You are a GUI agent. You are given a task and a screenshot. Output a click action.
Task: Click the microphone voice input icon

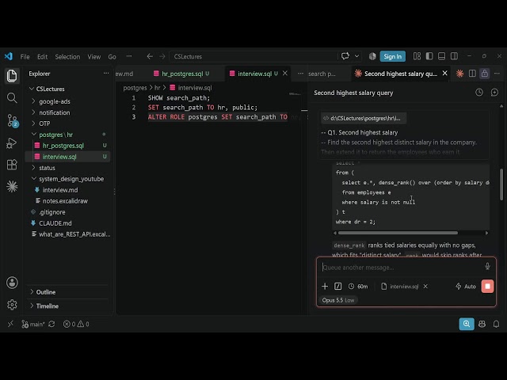click(x=487, y=266)
